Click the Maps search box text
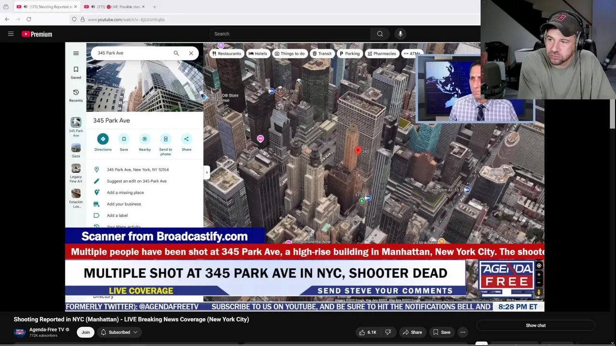This screenshot has height=346, width=616. point(111,53)
